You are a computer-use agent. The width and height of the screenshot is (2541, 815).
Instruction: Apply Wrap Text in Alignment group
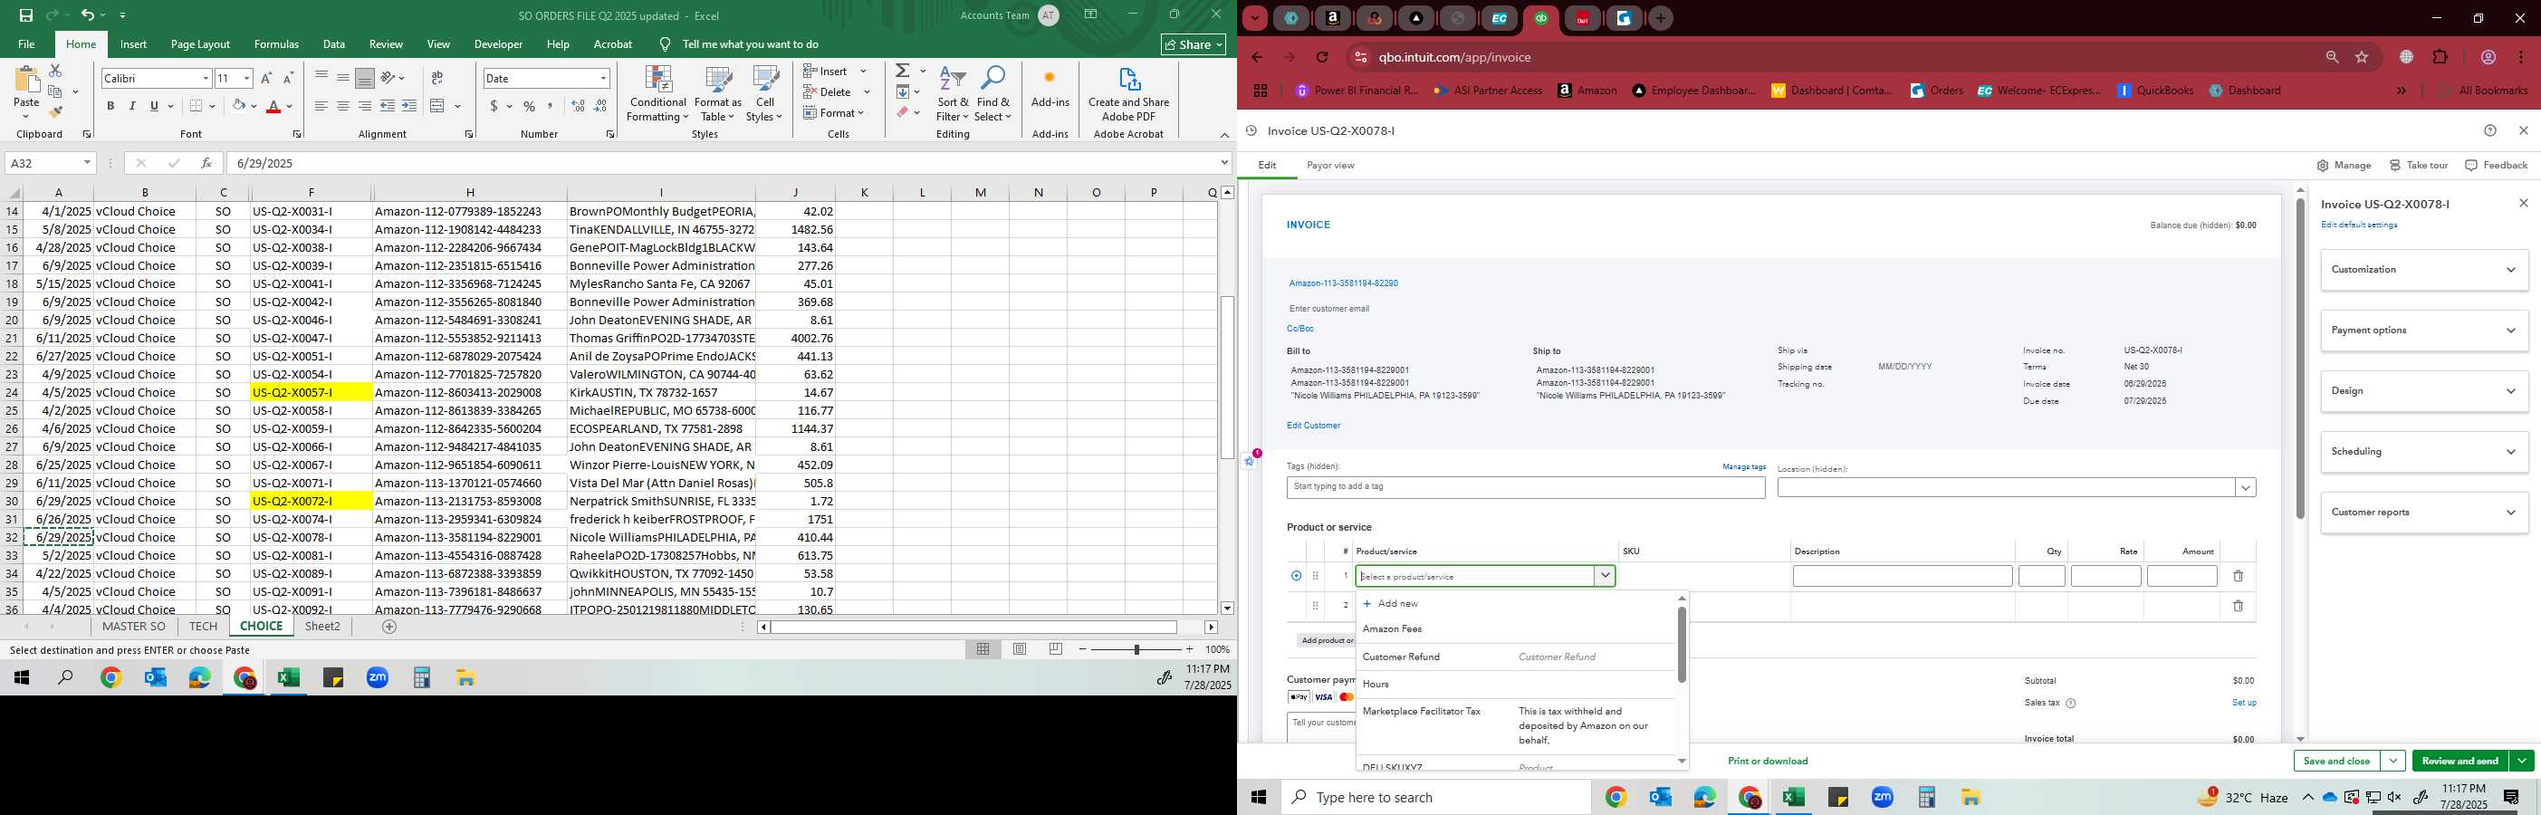click(x=437, y=78)
